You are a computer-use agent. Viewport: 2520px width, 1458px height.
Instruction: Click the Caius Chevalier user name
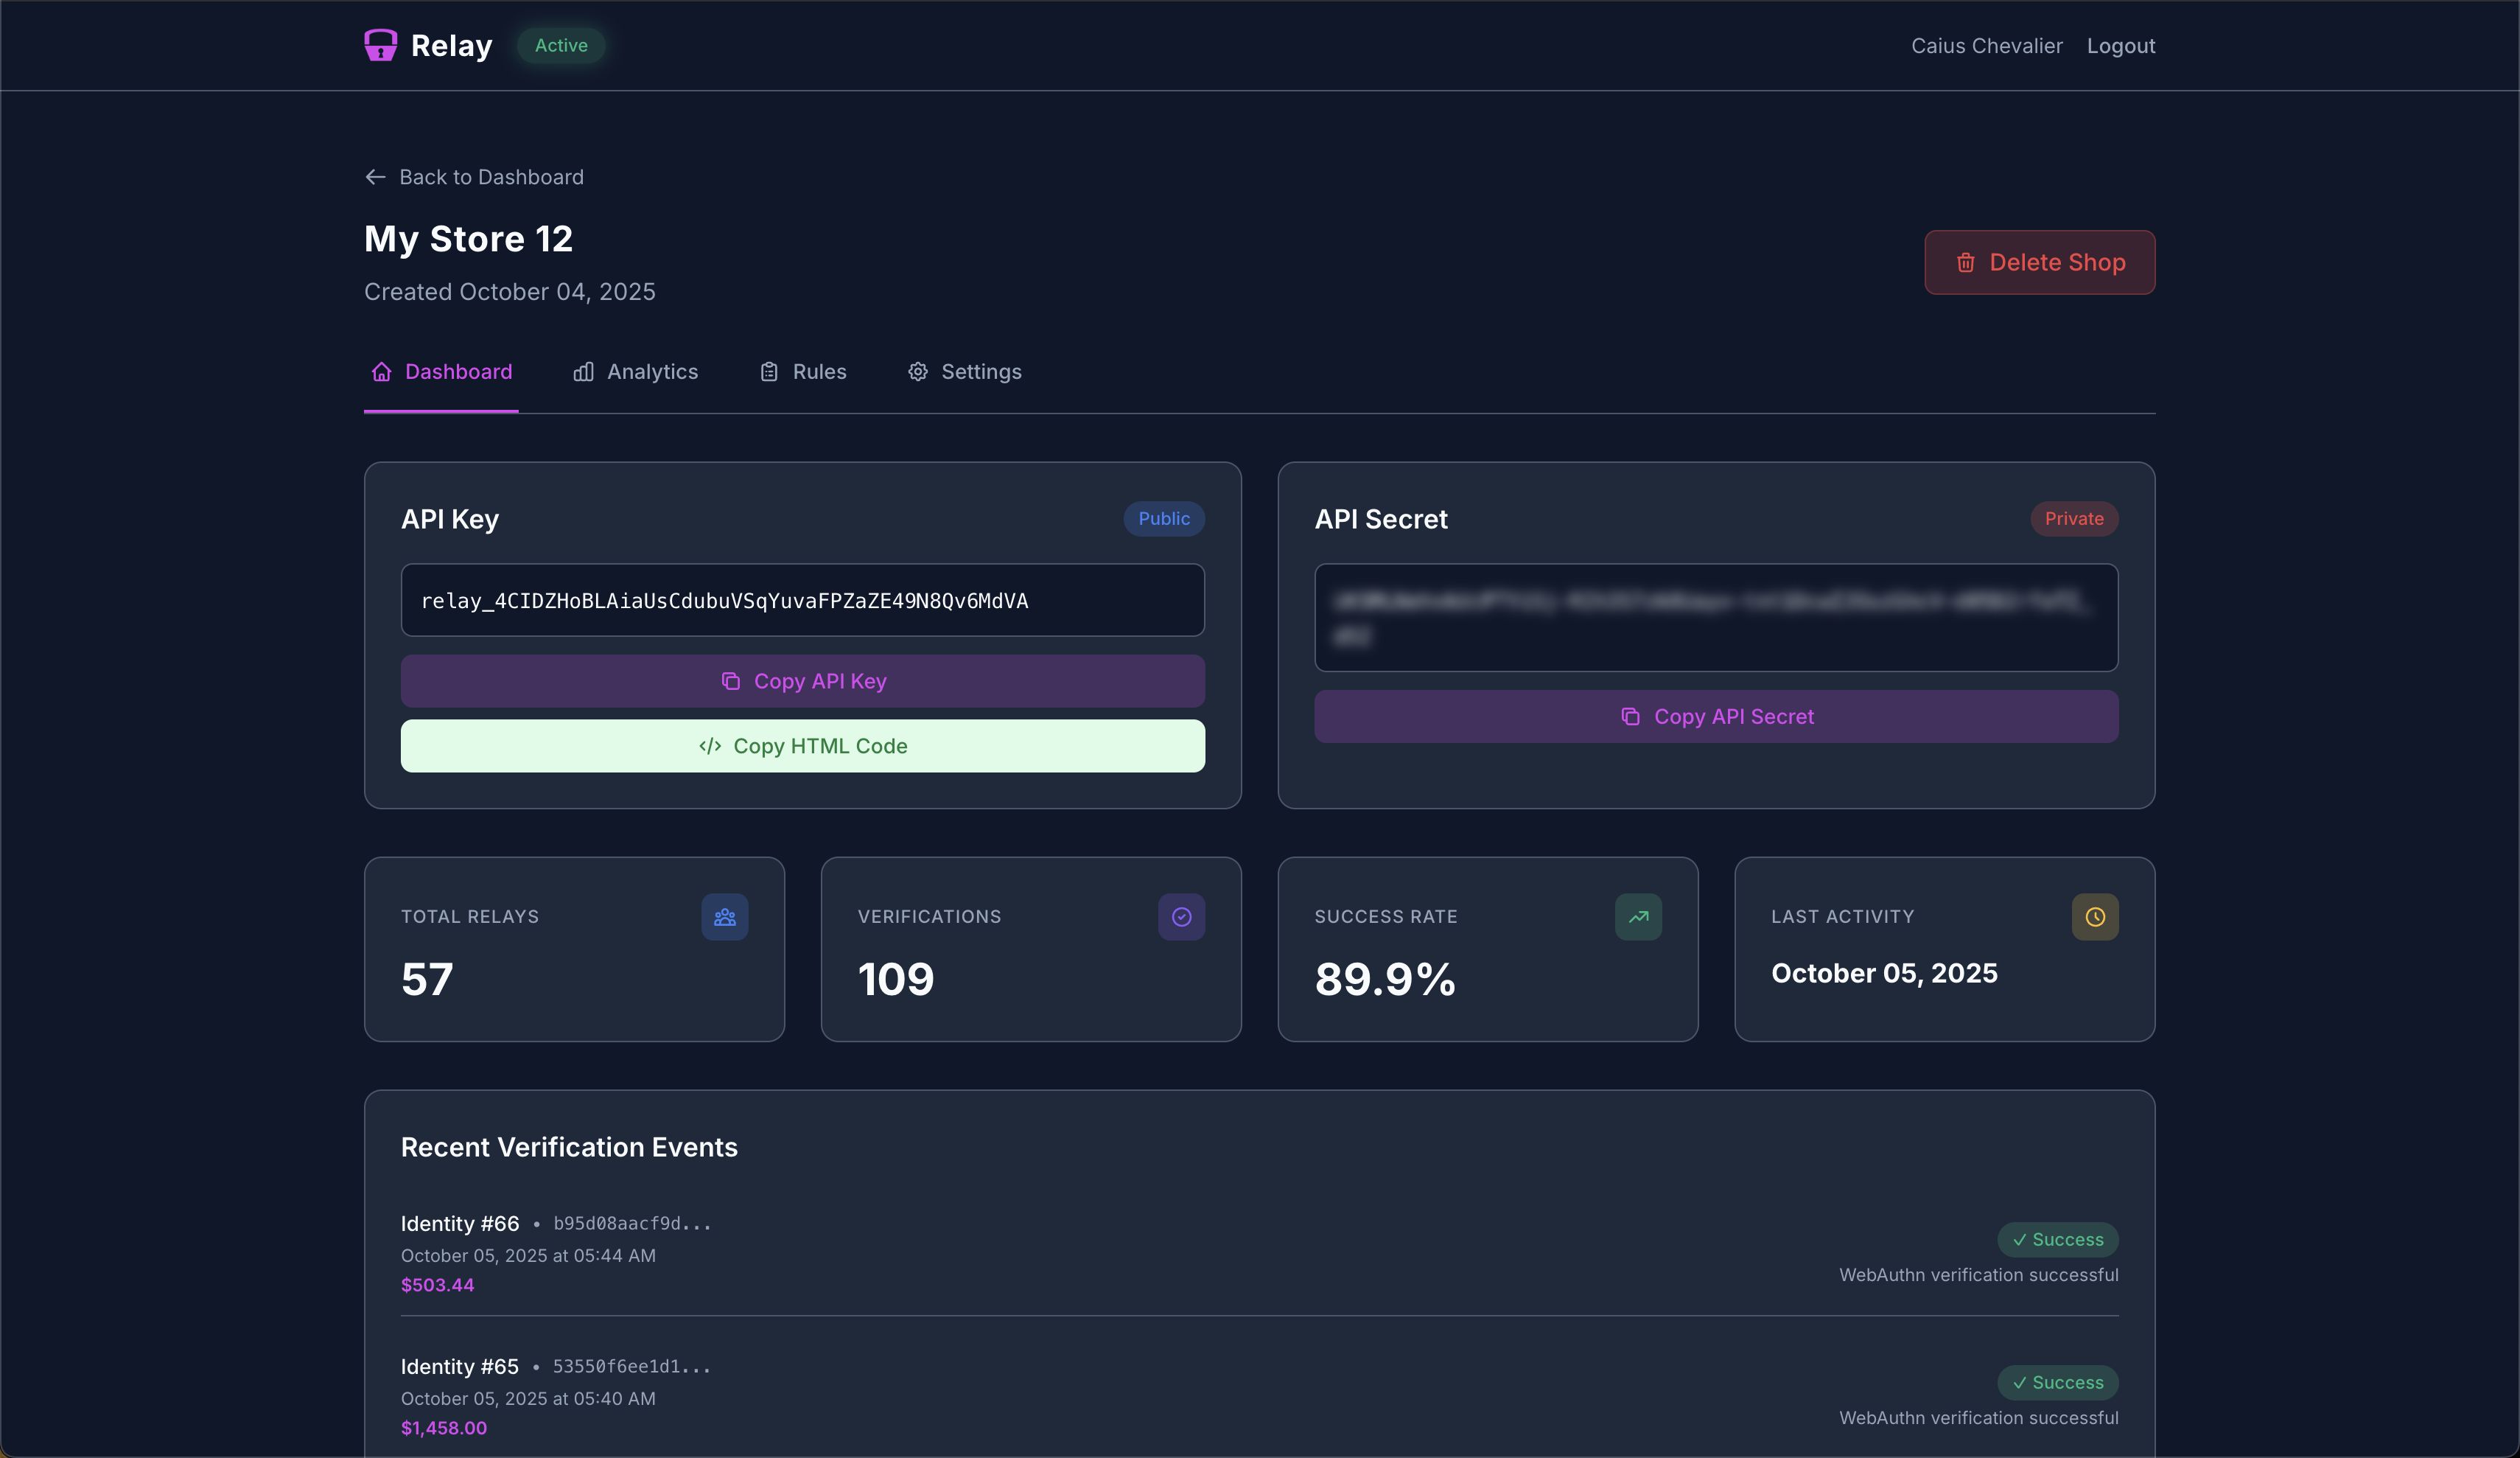1986,46
